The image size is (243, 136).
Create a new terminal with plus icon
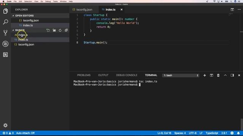point(205,75)
